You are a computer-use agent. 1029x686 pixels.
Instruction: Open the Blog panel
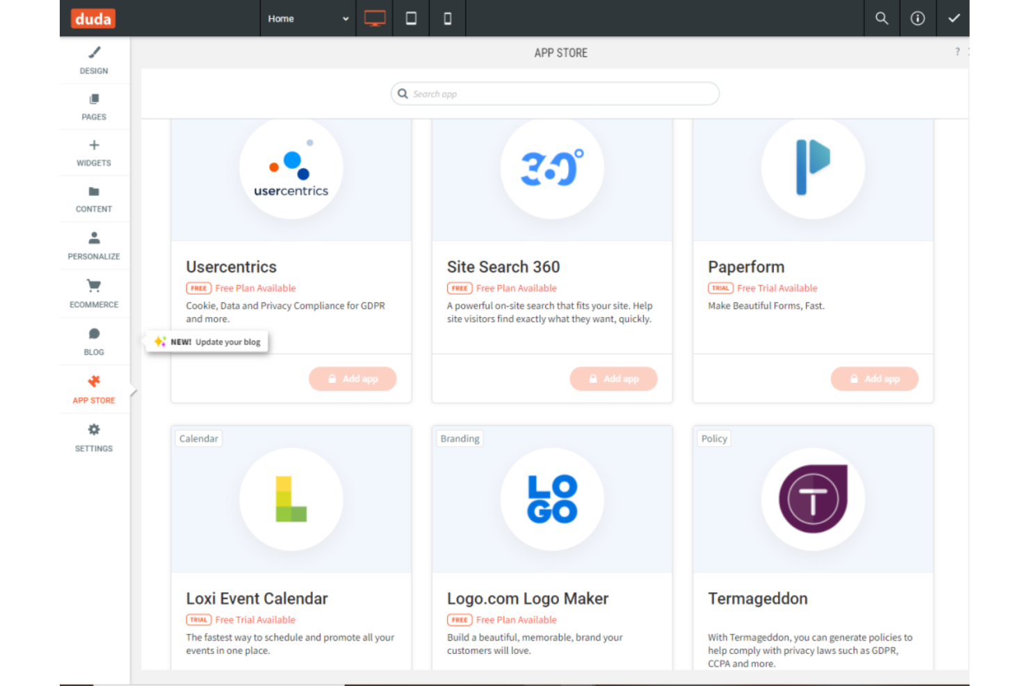(93, 341)
